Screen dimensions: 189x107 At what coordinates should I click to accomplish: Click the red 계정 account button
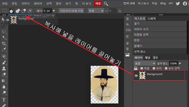pyautogui.click(x=98, y=4)
